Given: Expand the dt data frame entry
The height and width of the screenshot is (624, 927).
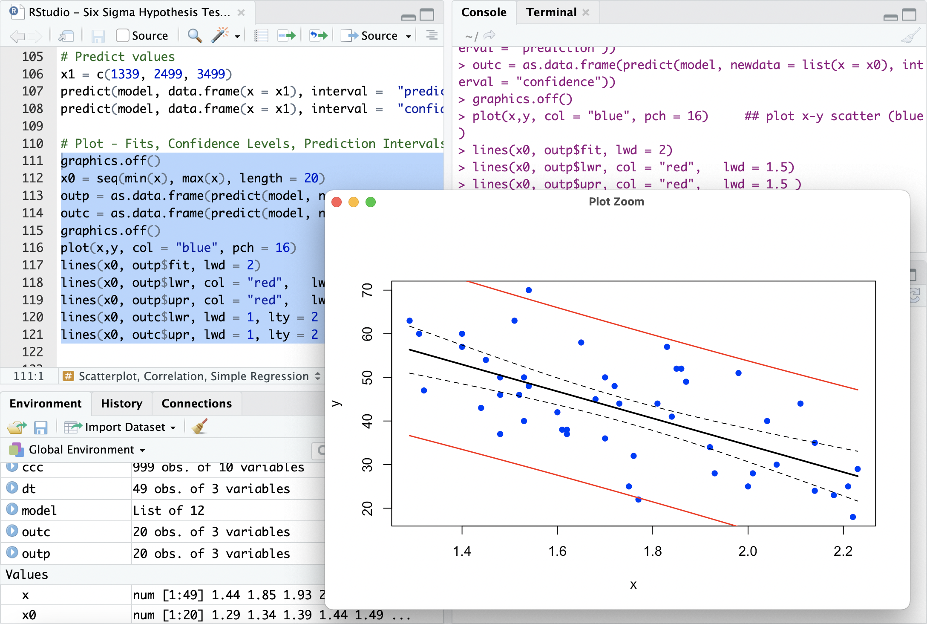Looking at the screenshot, I should [x=12, y=488].
